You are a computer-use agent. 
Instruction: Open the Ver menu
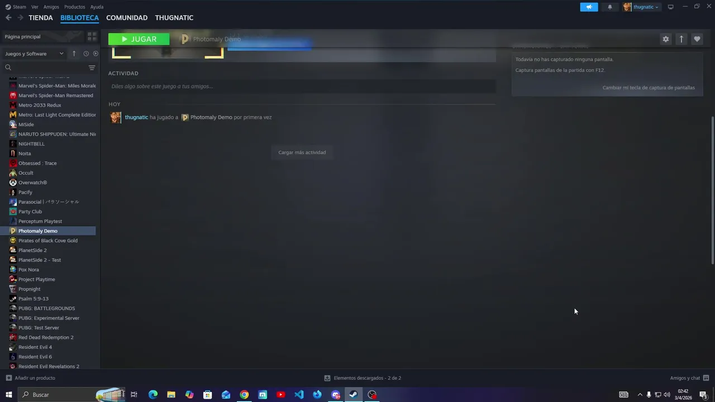click(35, 7)
